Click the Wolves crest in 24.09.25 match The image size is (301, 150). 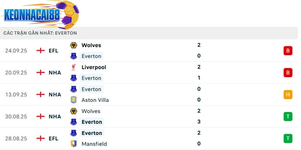[74, 45]
